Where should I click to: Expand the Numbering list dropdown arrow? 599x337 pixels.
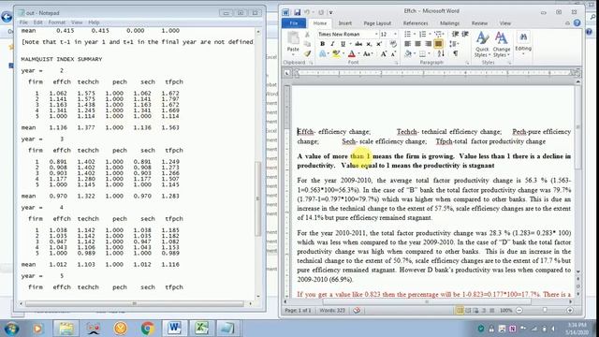coord(430,34)
